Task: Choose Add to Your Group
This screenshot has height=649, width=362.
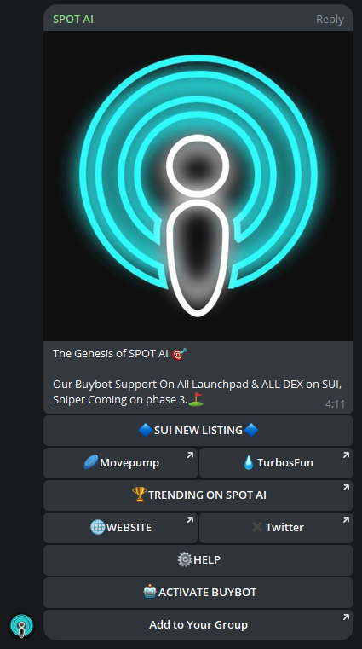Action: coord(198,625)
